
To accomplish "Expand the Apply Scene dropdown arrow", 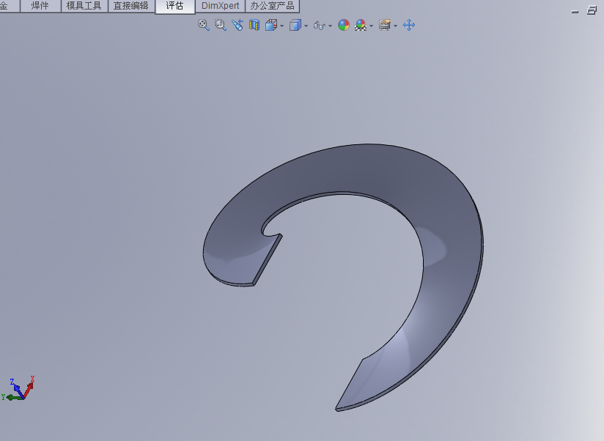I will 372,26.
